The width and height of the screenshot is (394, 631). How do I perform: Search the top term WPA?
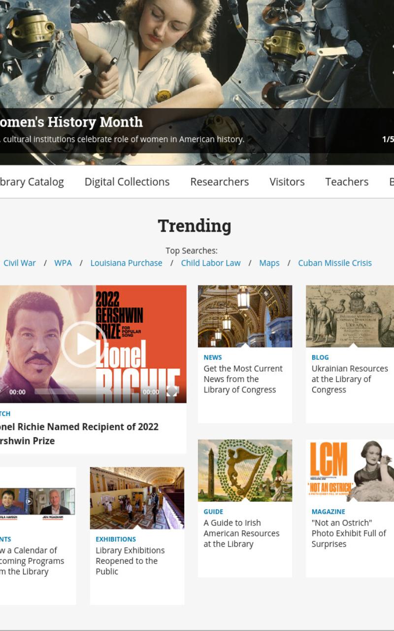[x=63, y=263]
